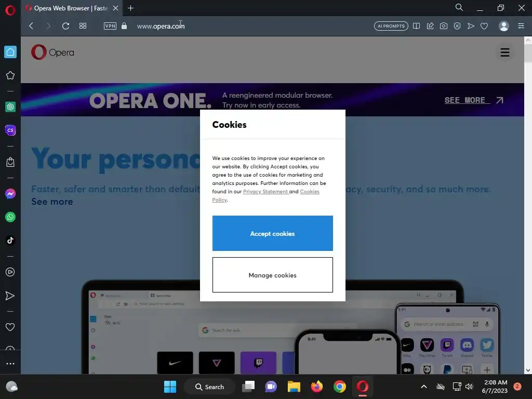
Task: Open ChatSonic CS sidebar icon
Action: (x=10, y=130)
